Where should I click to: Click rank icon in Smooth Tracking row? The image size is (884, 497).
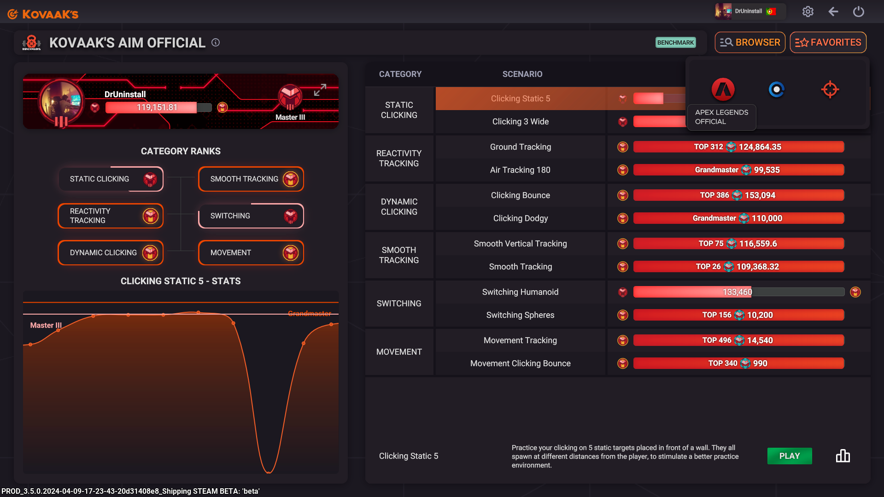click(x=623, y=267)
